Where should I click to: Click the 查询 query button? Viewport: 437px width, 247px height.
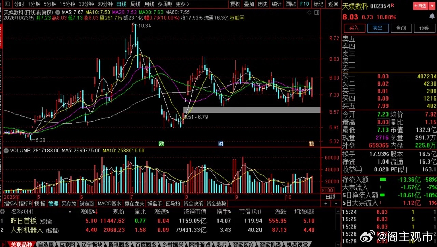click(401, 28)
